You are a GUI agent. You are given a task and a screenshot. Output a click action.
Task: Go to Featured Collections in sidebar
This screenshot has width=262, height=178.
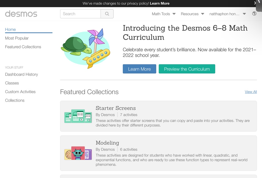tap(23, 47)
